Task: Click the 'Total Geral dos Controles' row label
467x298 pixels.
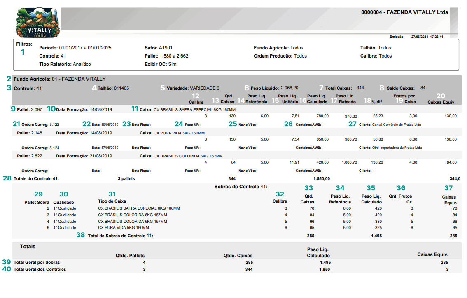Action: coord(40,270)
